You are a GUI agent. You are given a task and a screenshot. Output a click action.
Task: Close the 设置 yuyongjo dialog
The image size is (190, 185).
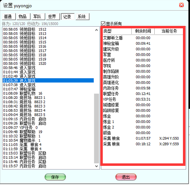[x=182, y=5]
